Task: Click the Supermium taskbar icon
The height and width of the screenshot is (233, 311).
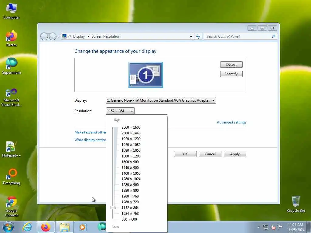Action: coord(102,227)
